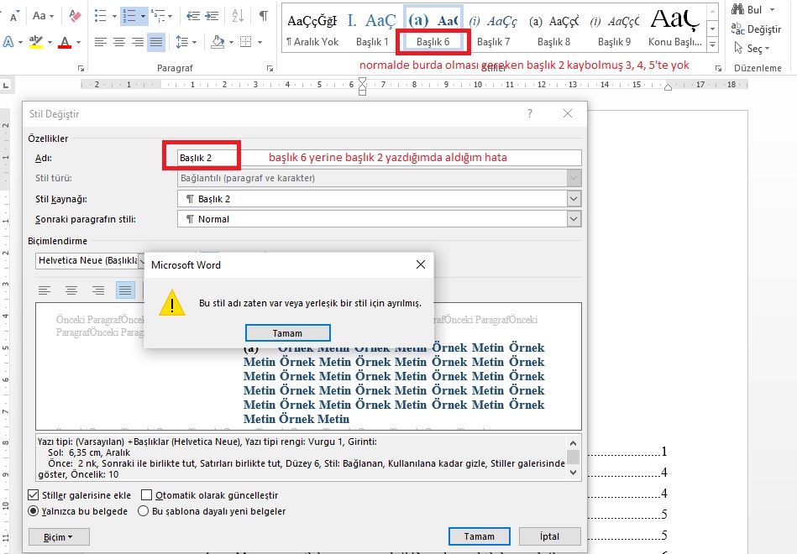
Task: Enable Otomatik olarak güncelleştir checkbox
Action: pyautogui.click(x=146, y=495)
